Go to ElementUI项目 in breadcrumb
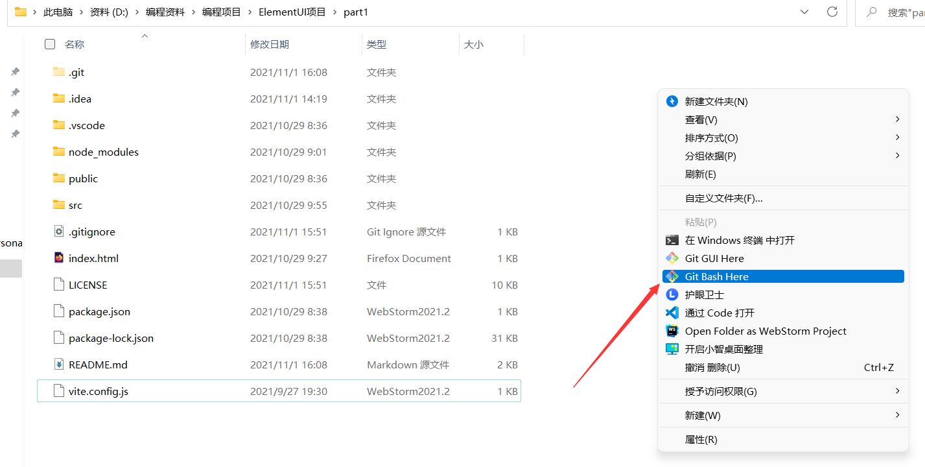Image resolution: width=925 pixels, height=467 pixels. 292,12
